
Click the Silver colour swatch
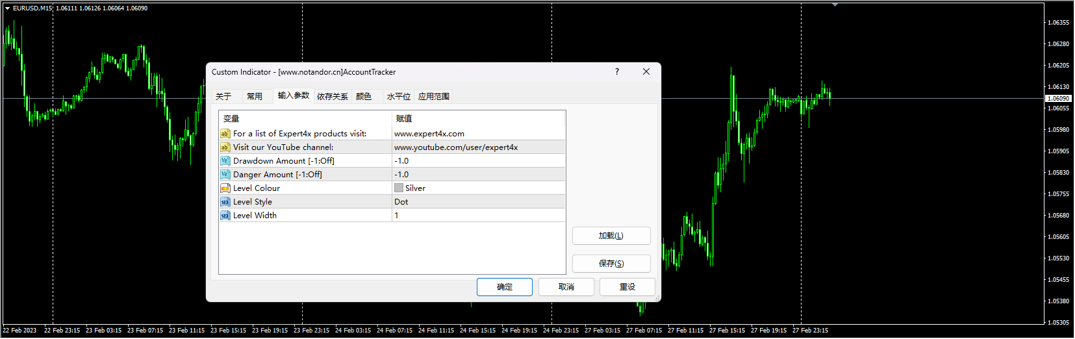(399, 188)
